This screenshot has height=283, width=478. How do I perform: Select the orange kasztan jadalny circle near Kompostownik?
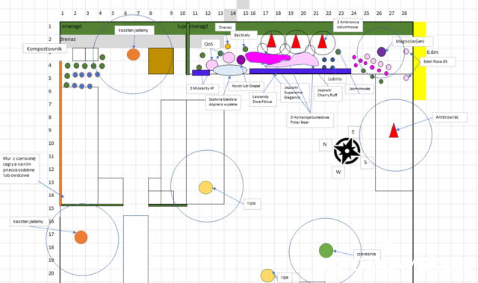(133, 55)
